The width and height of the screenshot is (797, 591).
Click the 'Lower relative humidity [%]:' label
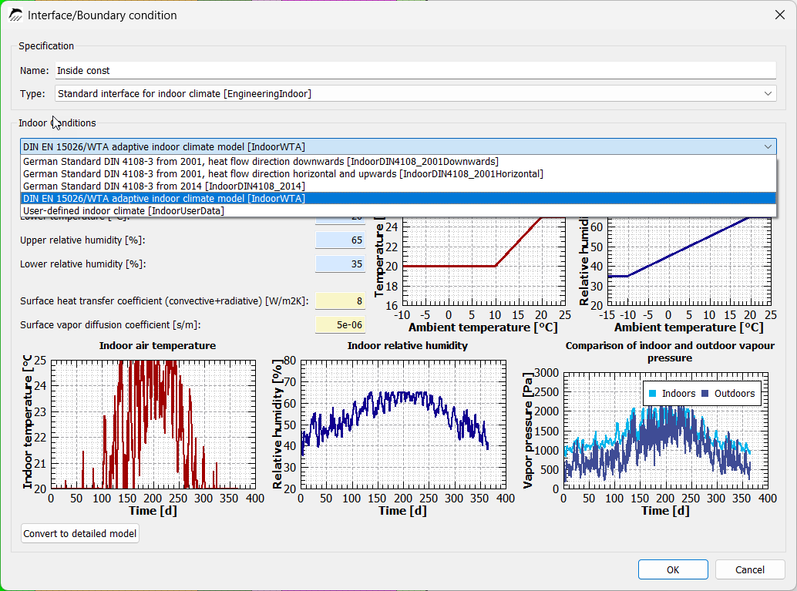point(82,264)
